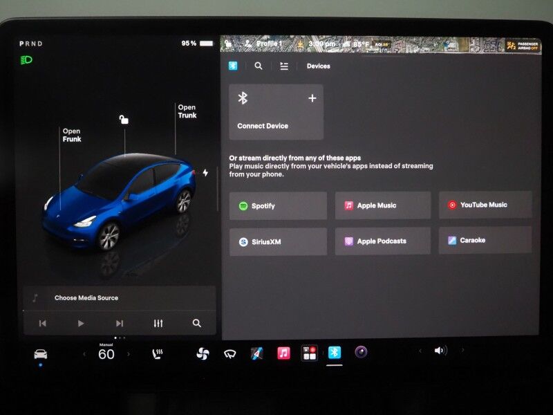Tap the volume speaker icon

(x=440, y=351)
